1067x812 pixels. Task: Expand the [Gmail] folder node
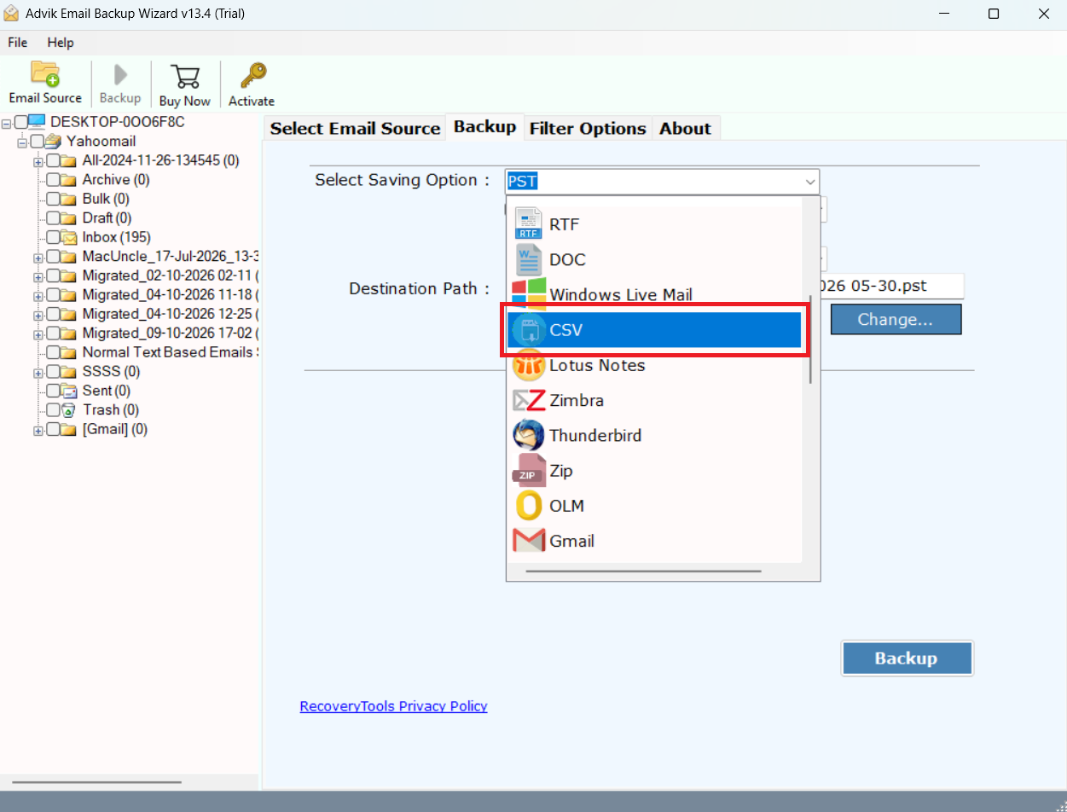point(38,430)
